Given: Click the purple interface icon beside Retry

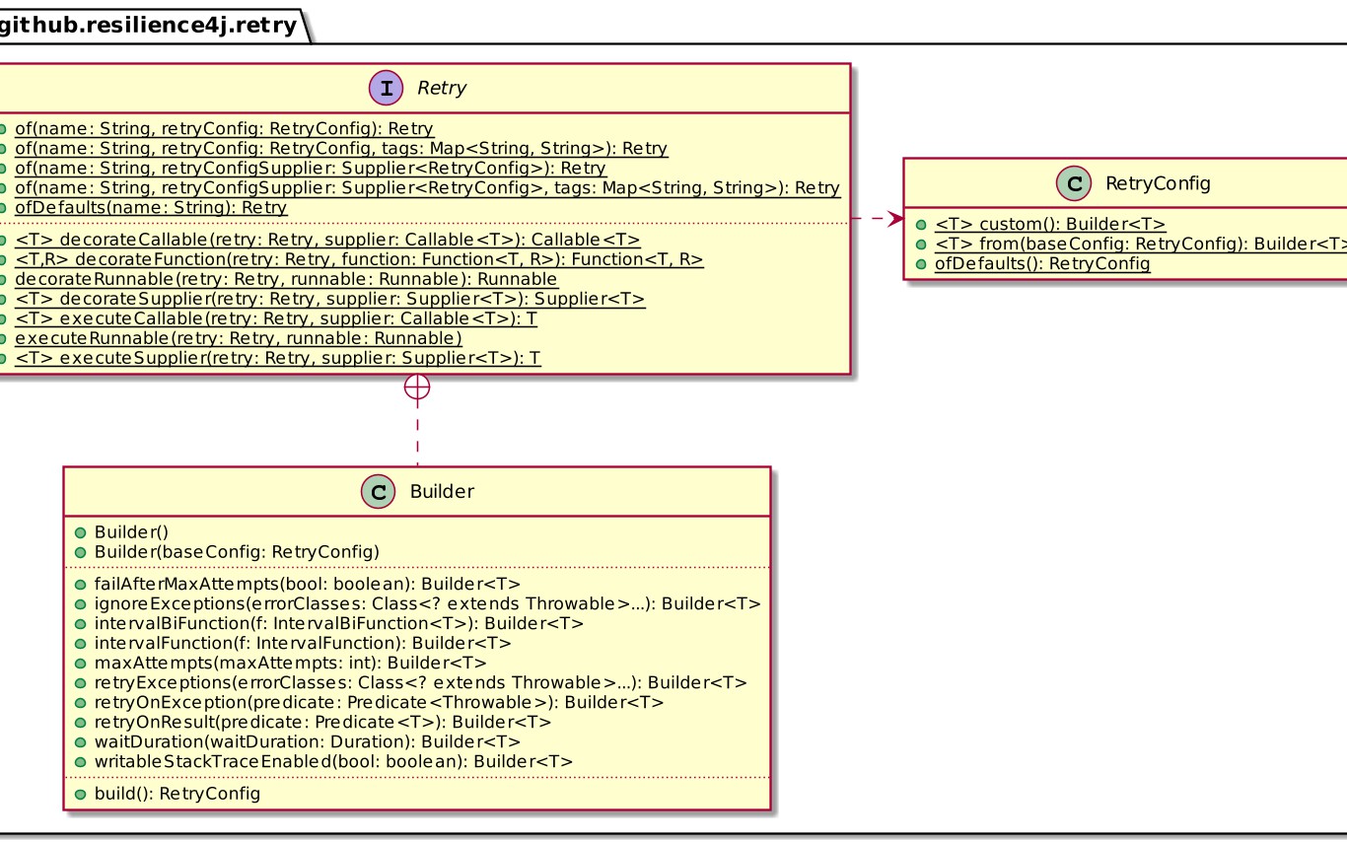Looking at the screenshot, I should point(386,89).
